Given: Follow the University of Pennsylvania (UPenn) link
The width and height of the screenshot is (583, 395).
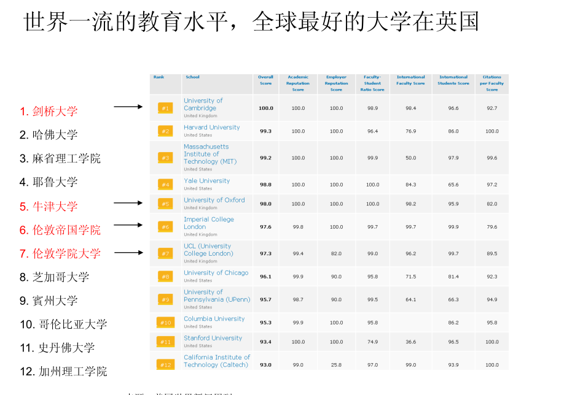Looking at the screenshot, I should tap(217, 296).
